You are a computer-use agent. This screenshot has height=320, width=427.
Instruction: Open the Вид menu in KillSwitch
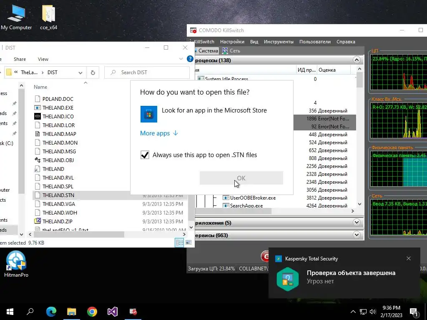(254, 42)
